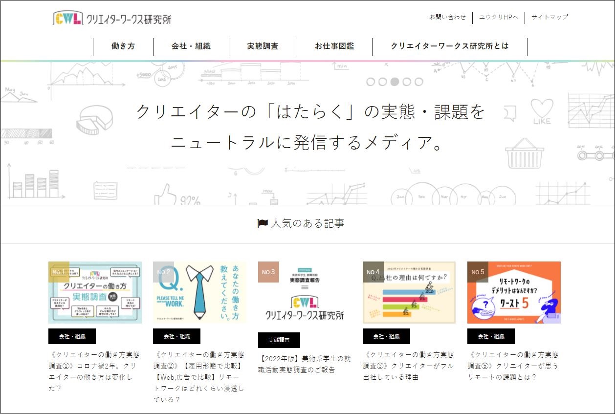615x414 pixels.
Task: Click the 会社・組織 tag under the NO.5 article
Action: click(490, 336)
